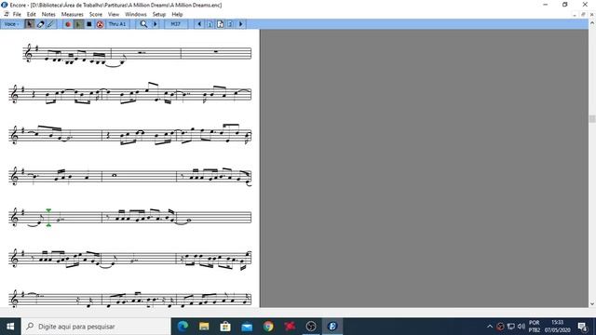Start recording with the red record button
Screen dimensions: 596x335
tap(68, 24)
